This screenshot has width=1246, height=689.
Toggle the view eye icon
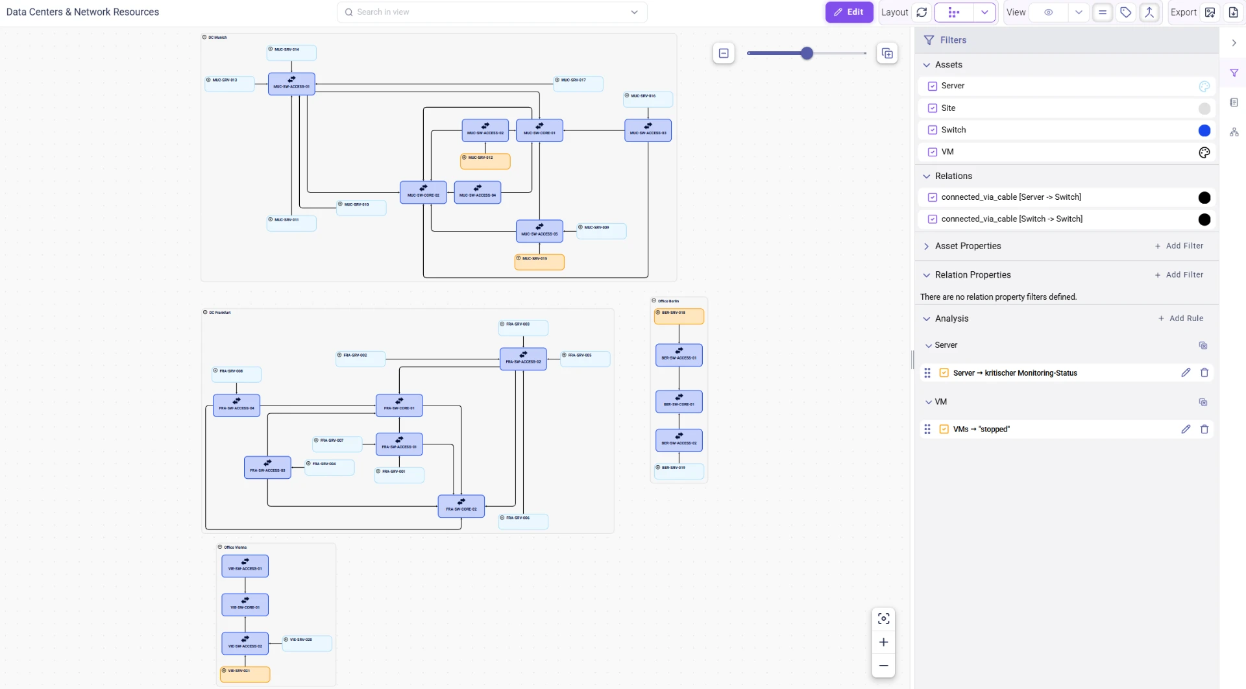click(1048, 12)
